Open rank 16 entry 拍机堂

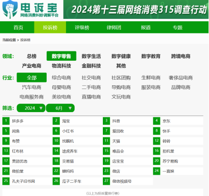click(x=168, y=151)
